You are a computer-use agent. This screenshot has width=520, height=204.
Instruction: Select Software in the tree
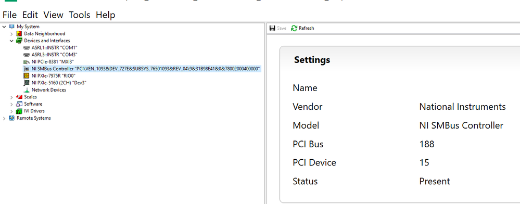pyautogui.click(x=33, y=104)
